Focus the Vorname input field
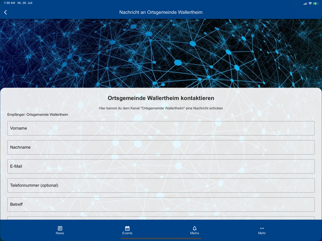Screen dimensions: 322x241 coord(161,128)
